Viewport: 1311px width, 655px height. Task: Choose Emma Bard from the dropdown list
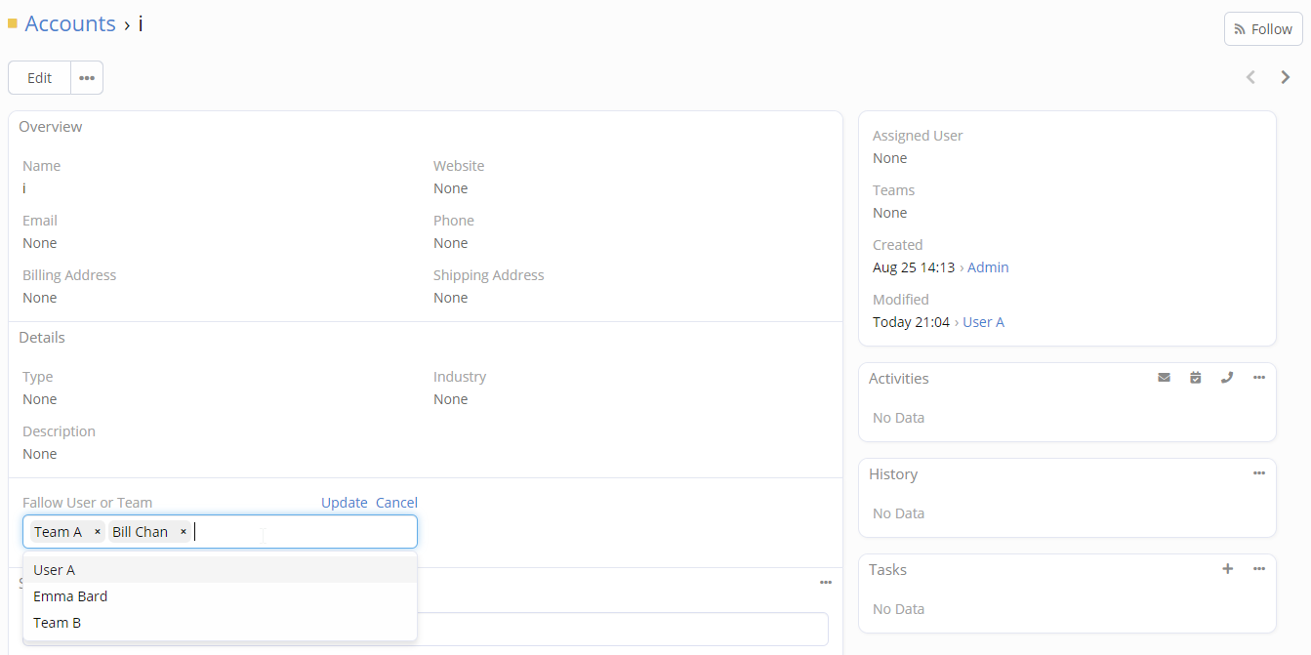pyautogui.click(x=70, y=596)
